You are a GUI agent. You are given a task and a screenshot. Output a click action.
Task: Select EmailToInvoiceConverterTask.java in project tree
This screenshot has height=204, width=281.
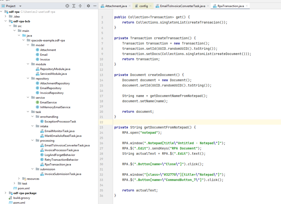(67, 145)
